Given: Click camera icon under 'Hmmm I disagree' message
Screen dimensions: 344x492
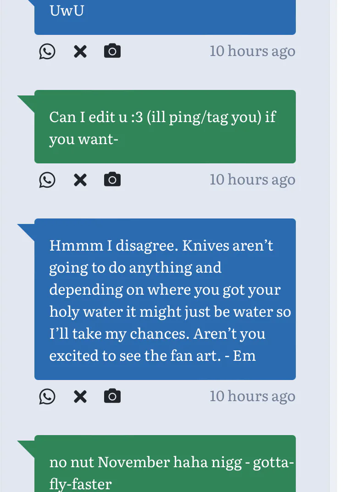Looking at the screenshot, I should pos(112,396).
